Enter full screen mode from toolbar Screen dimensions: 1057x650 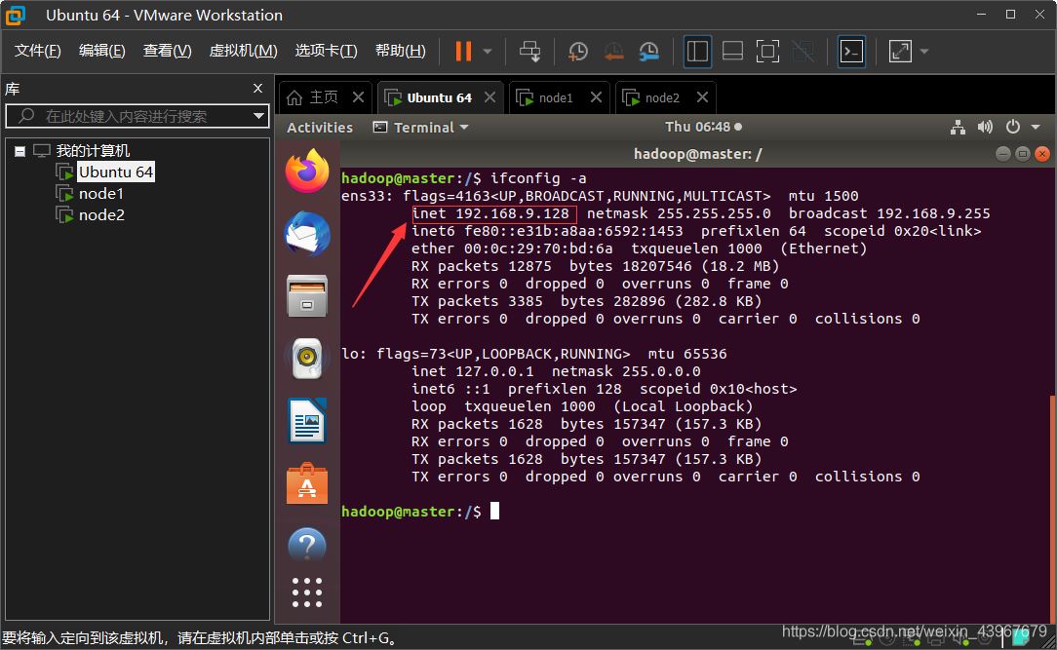point(767,51)
